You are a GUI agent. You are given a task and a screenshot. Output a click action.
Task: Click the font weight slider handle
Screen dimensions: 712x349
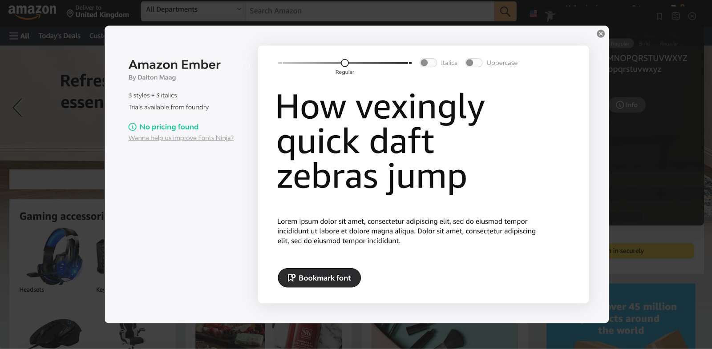[345, 63]
